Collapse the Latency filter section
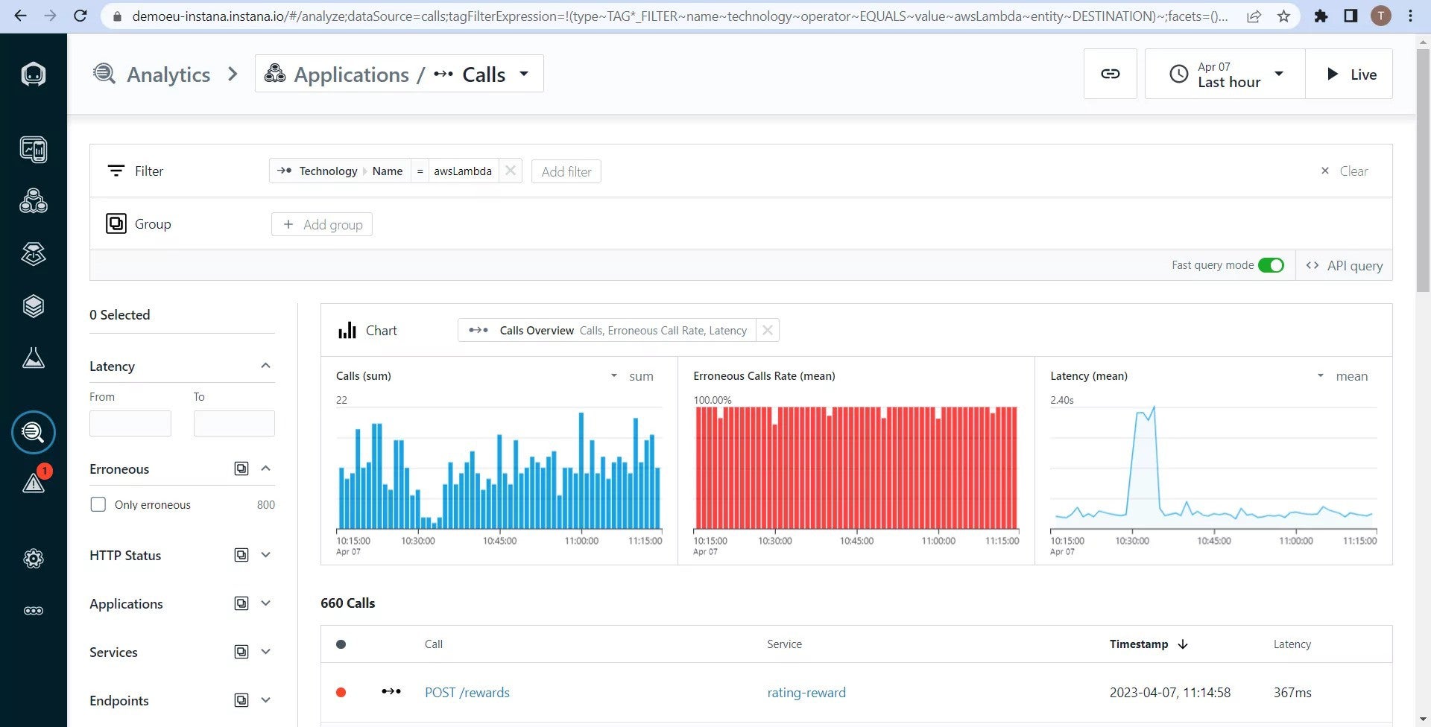Image resolution: width=1431 pixels, height=727 pixels. click(265, 366)
